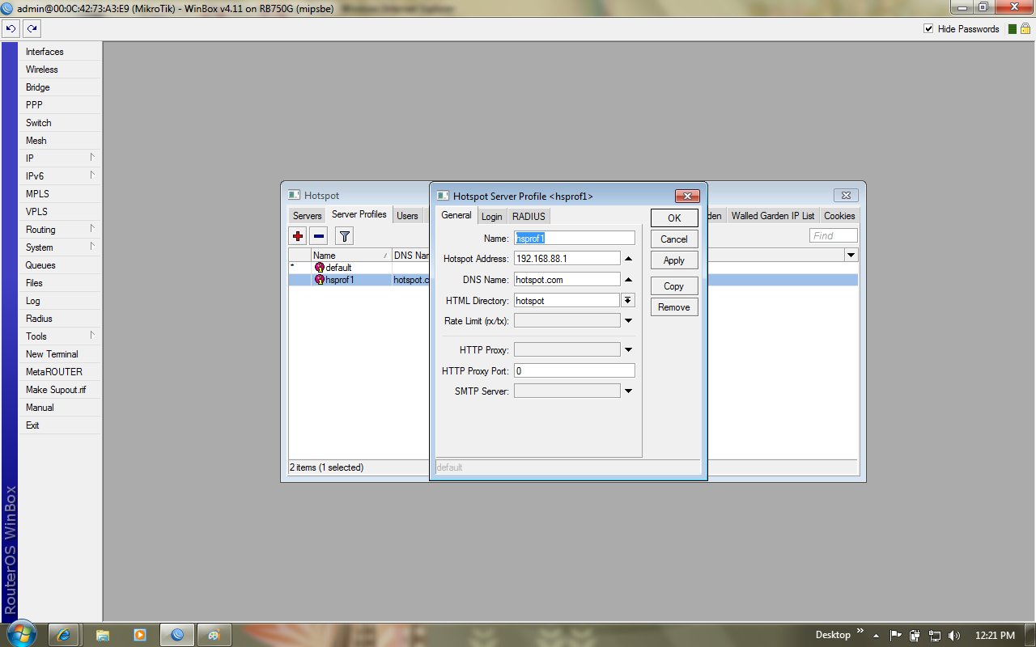Click the Name column header

tap(351, 256)
